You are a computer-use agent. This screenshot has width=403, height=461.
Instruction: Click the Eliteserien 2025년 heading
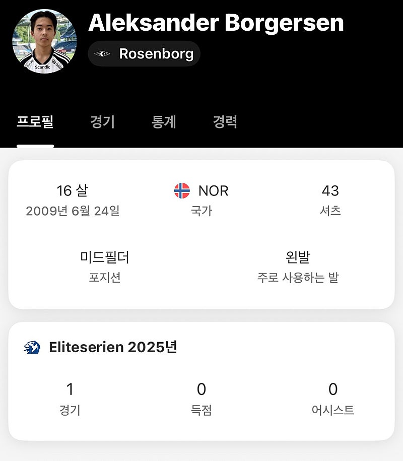pyautogui.click(x=113, y=347)
